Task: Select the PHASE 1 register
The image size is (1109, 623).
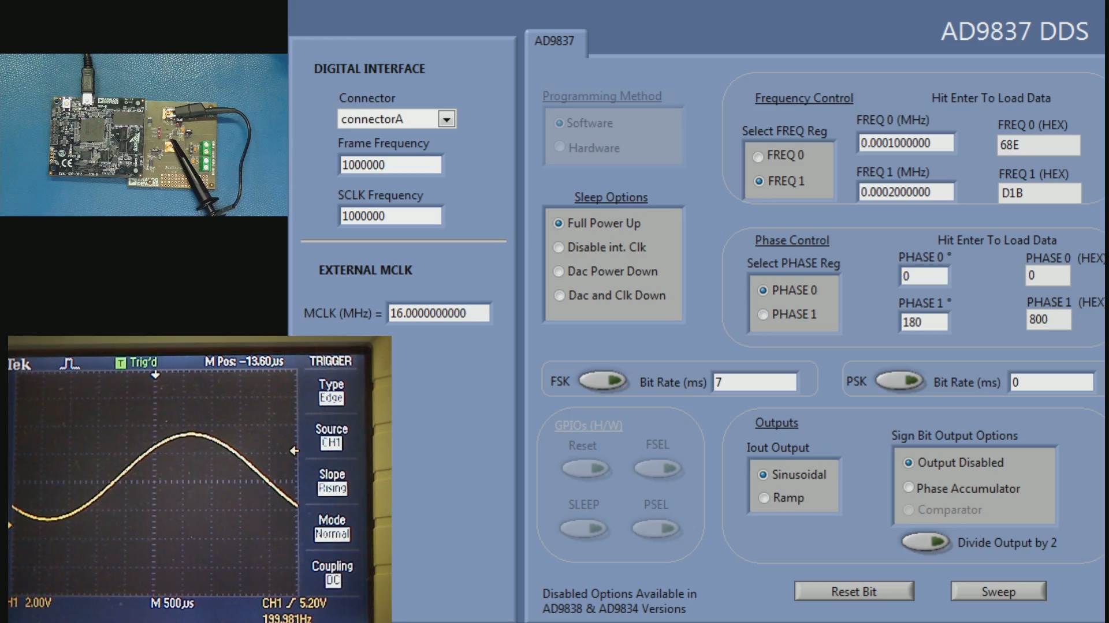Action: pyautogui.click(x=764, y=314)
